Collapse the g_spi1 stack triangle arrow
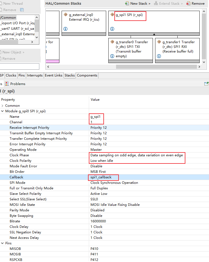This screenshot has height=262, width=209. 154,34
